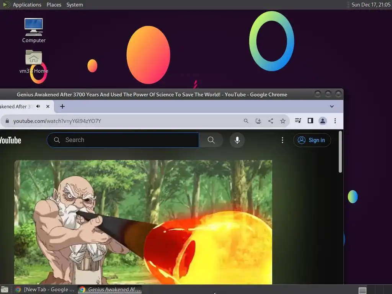Share this page via the share icon
The image size is (392, 294).
[x=271, y=121]
